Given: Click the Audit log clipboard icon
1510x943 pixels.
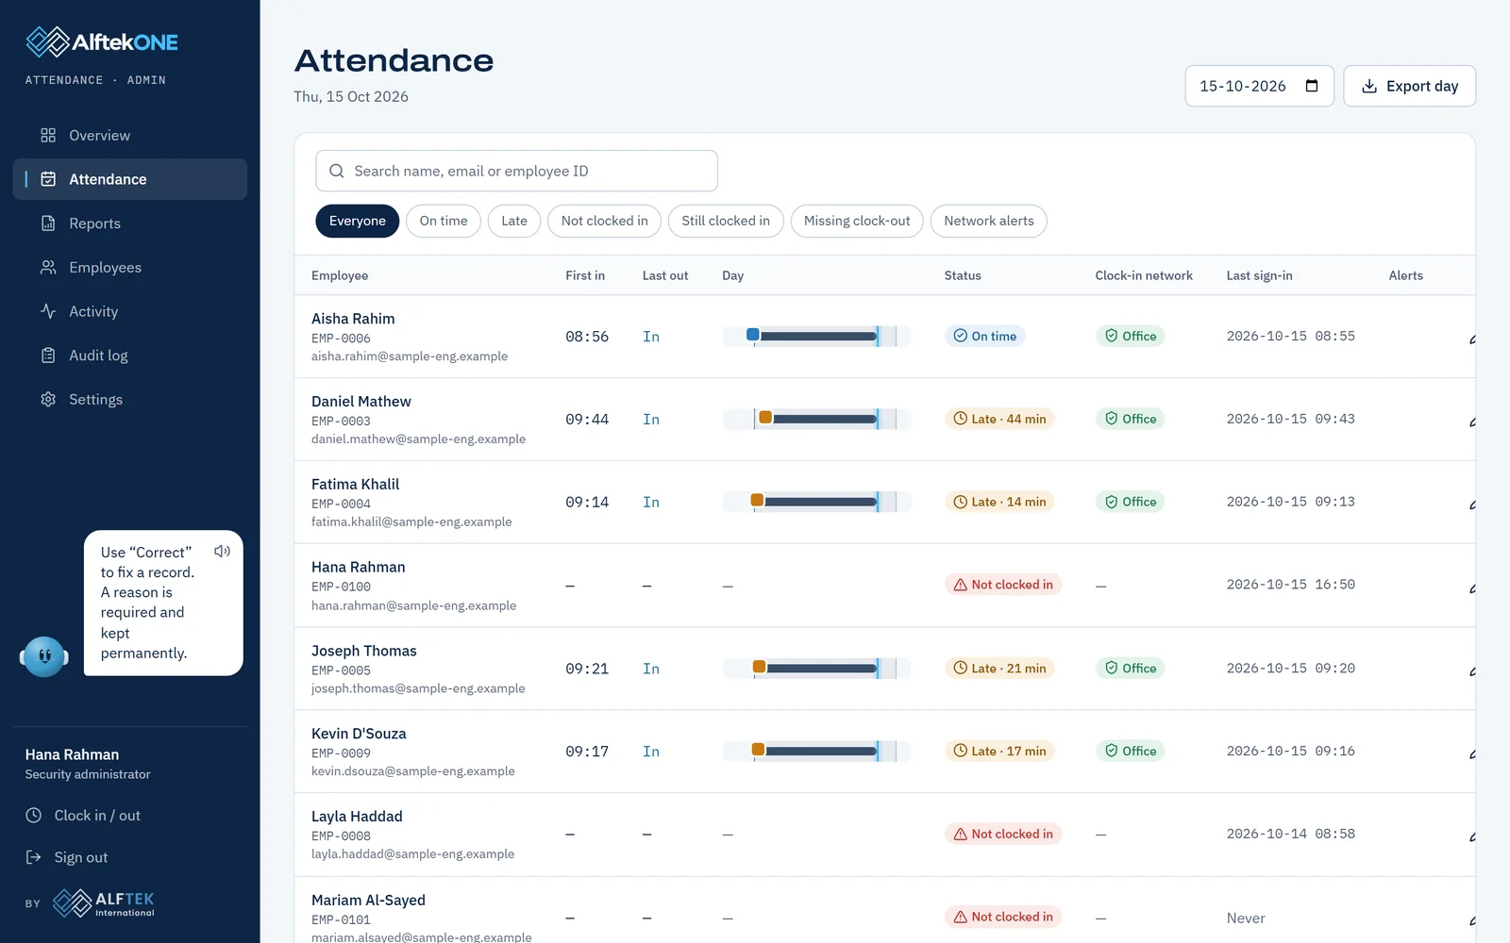Looking at the screenshot, I should point(48,356).
